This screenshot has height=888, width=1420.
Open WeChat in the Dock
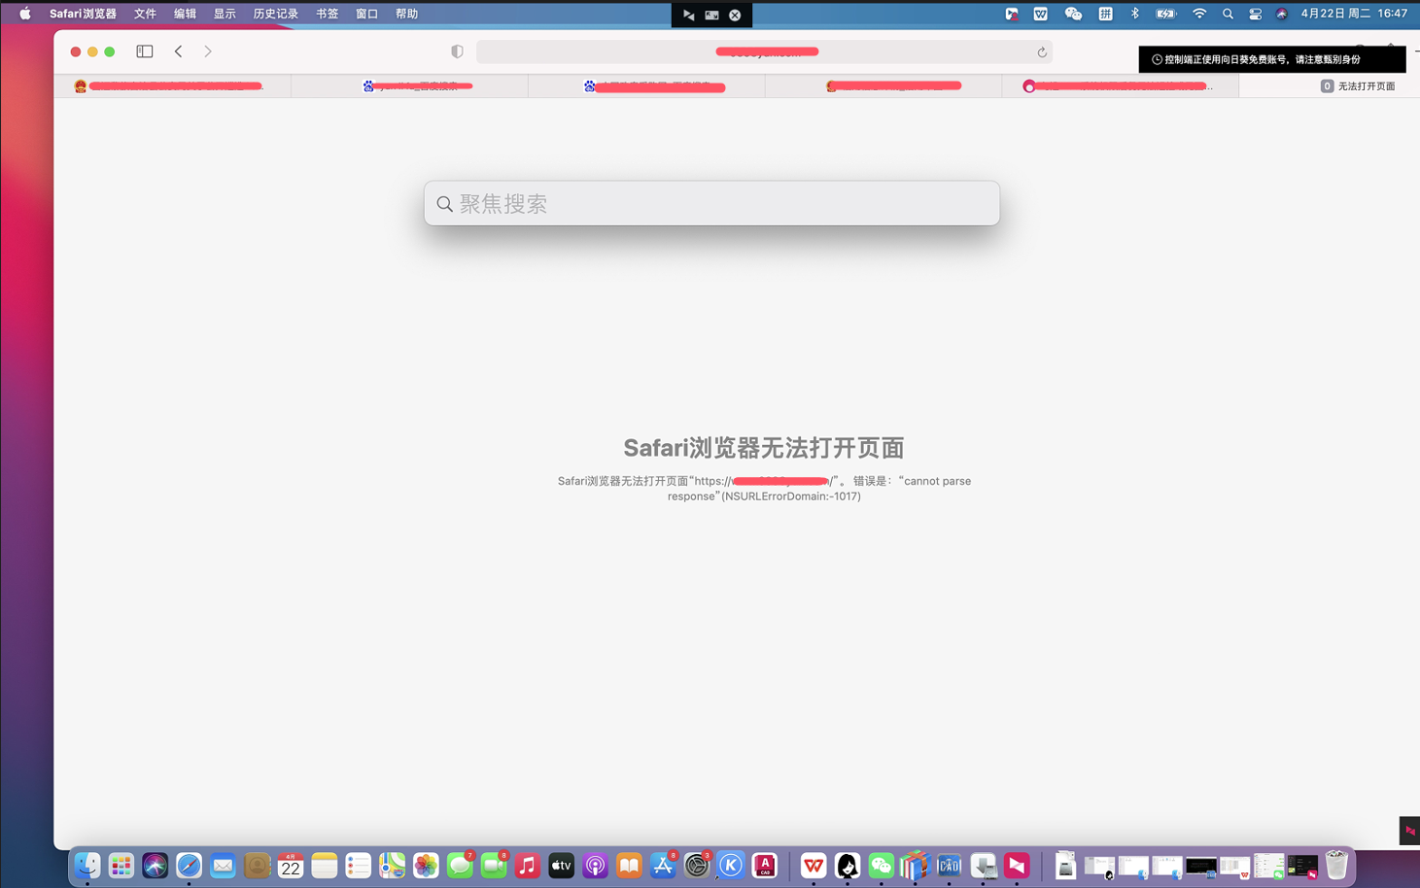tap(881, 865)
